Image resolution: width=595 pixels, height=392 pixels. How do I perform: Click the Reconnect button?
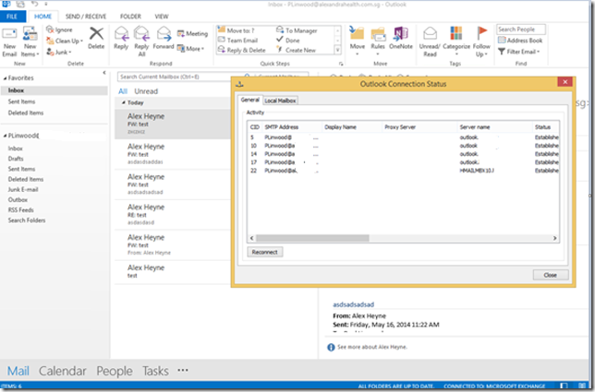[x=265, y=252]
